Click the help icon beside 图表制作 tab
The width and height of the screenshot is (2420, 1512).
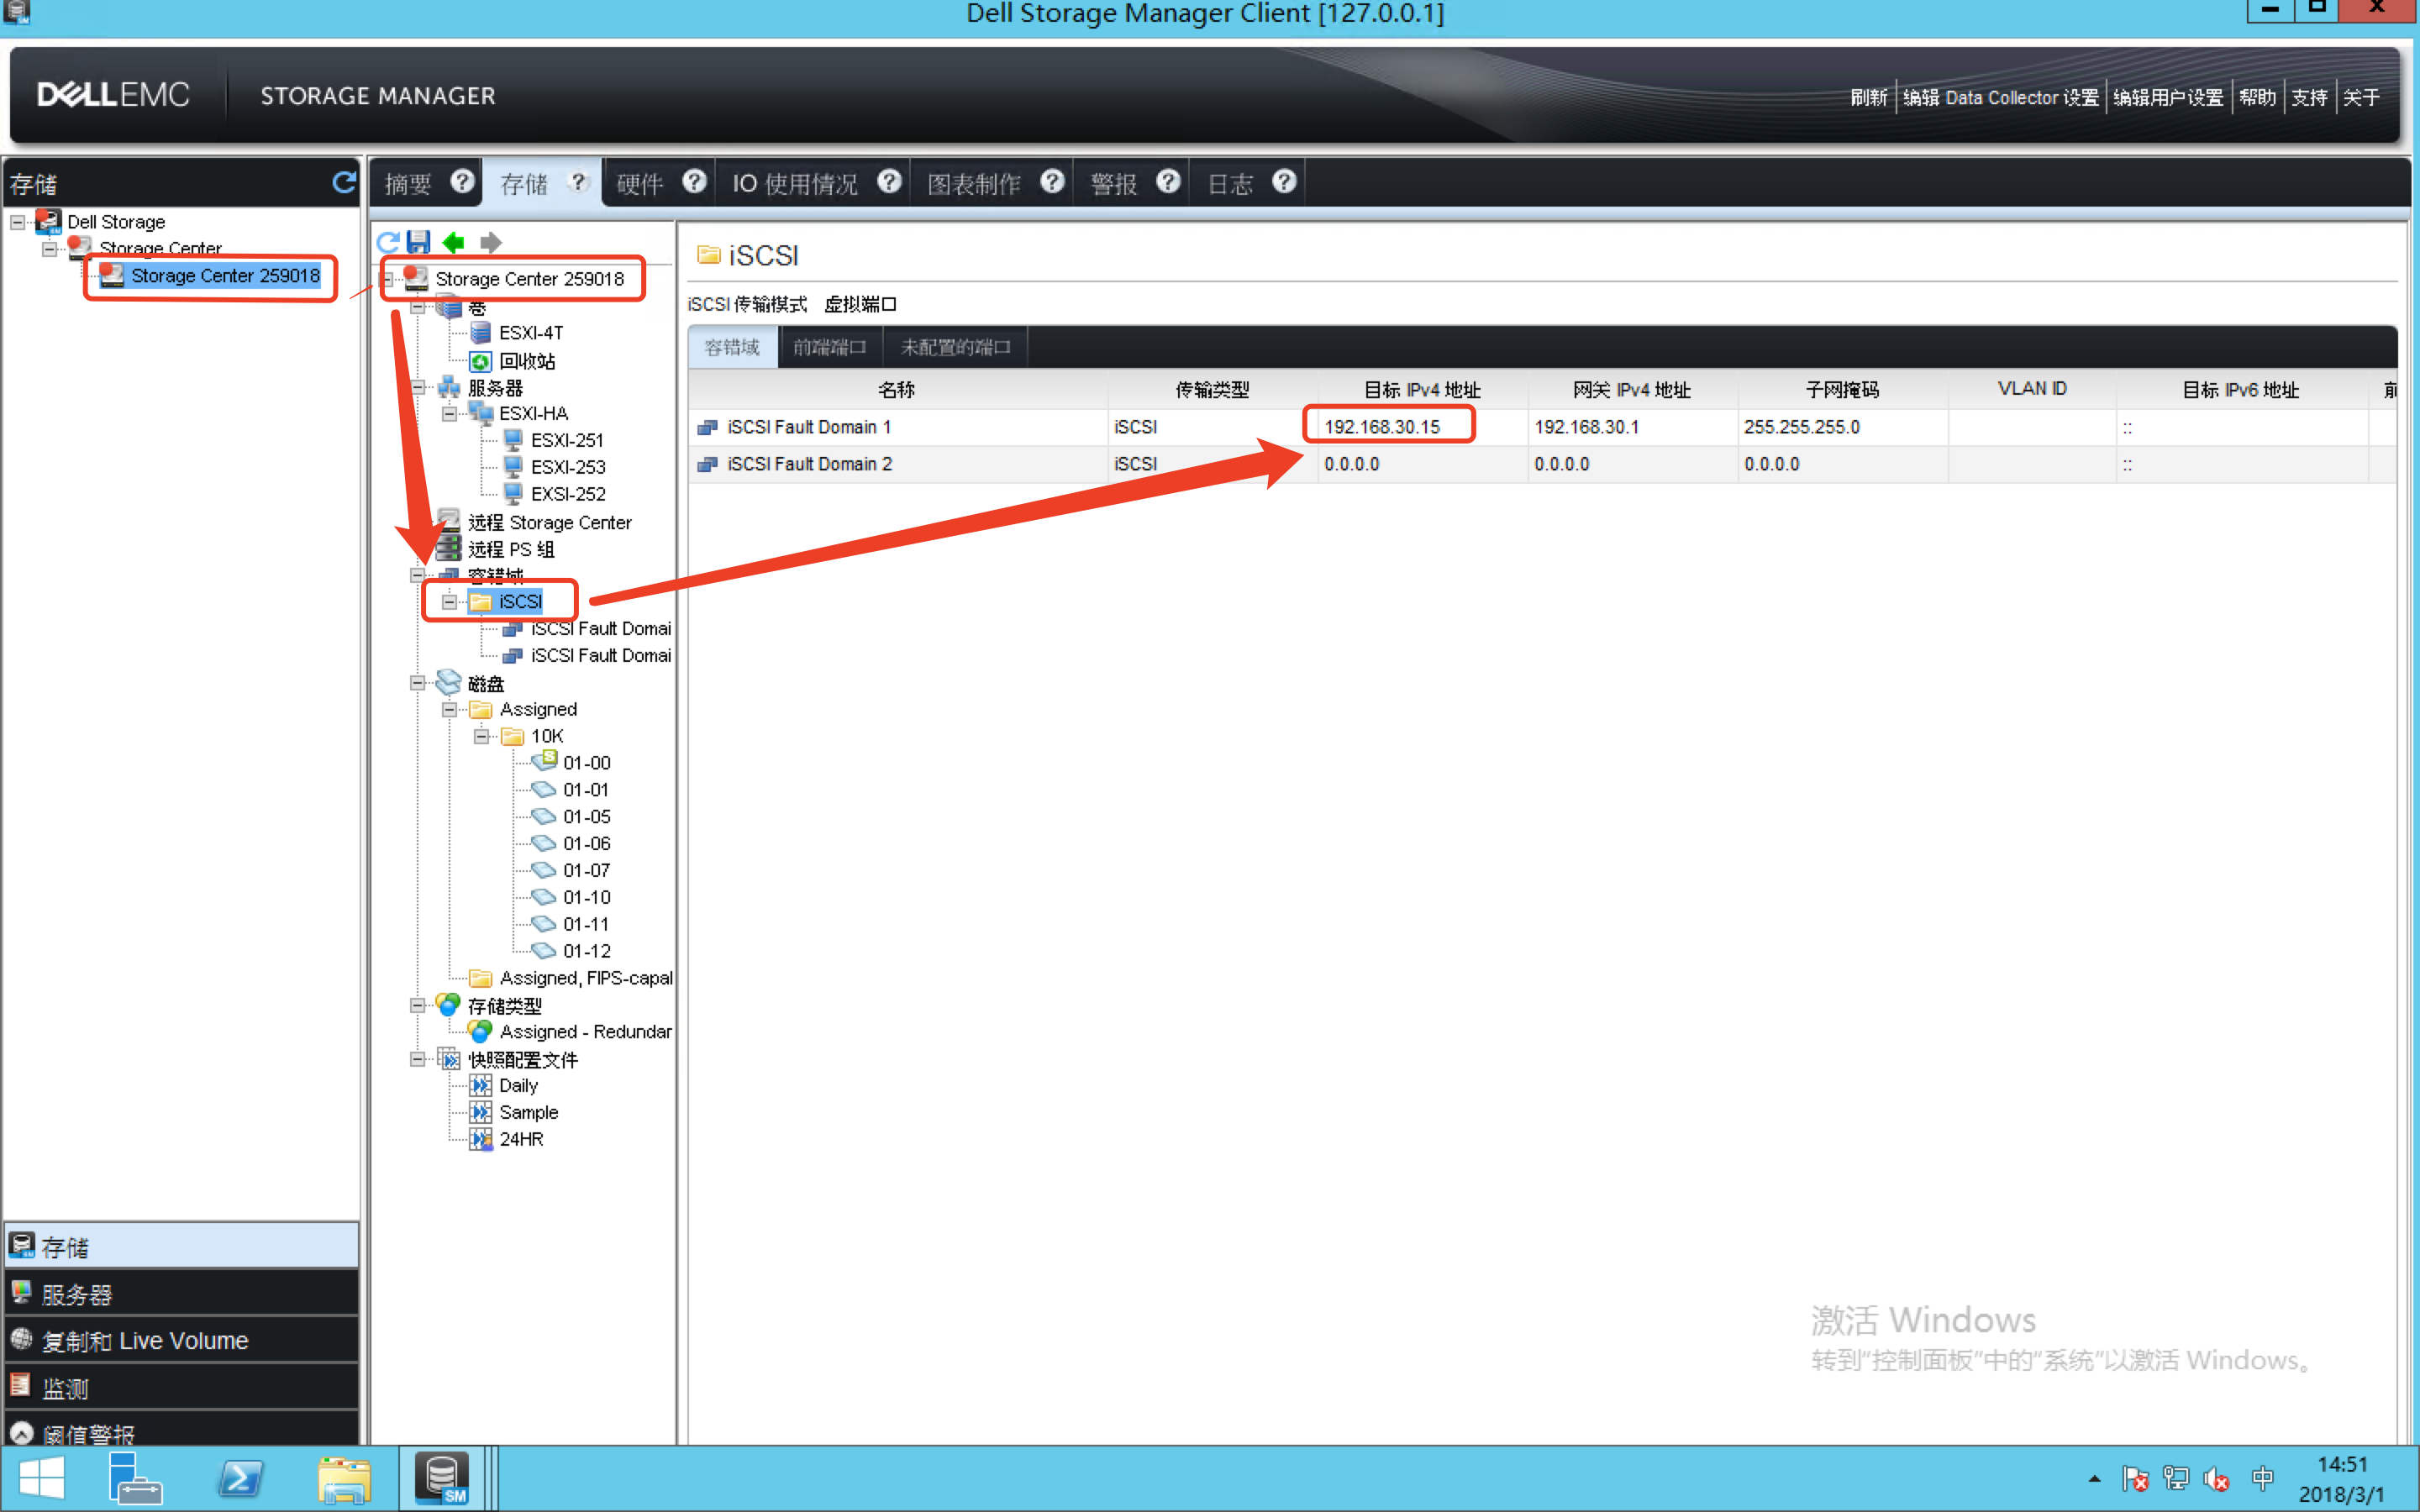[1052, 182]
